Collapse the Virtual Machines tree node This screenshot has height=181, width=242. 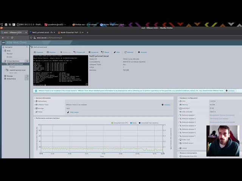(3, 61)
